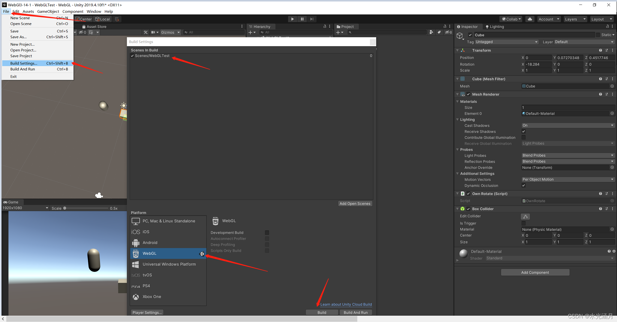This screenshot has height=322, width=617.
Task: Open the Learn about Unity Cloud Build link
Action: pyautogui.click(x=346, y=304)
